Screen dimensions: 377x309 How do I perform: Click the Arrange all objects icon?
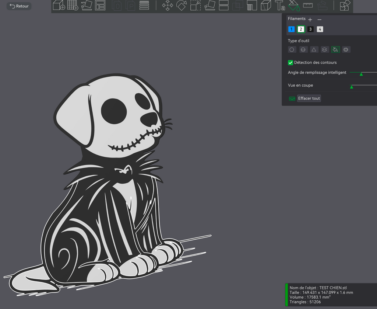pyautogui.click(x=100, y=5)
